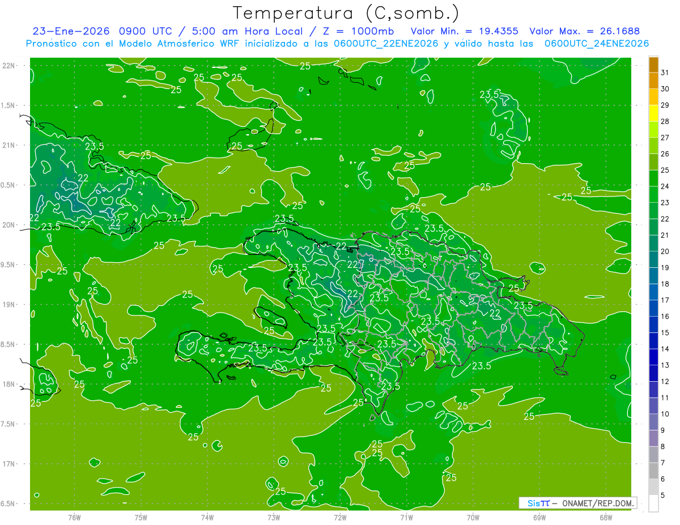Click the title "Temperatura (C,somb.)"

(346, 13)
